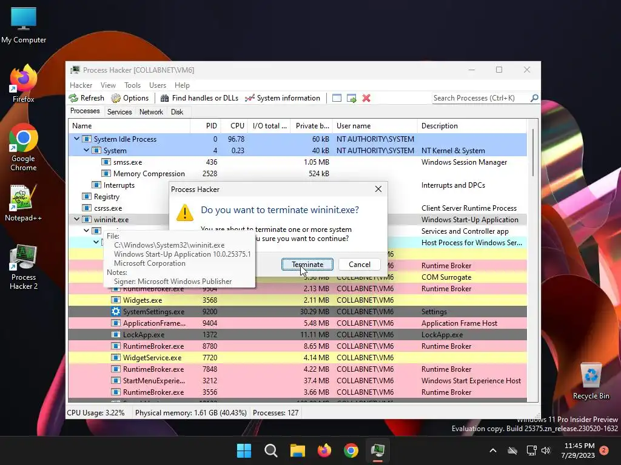Select RuntimeBroker.exe with PID 8780
The height and width of the screenshot is (465, 621).
coord(297,346)
